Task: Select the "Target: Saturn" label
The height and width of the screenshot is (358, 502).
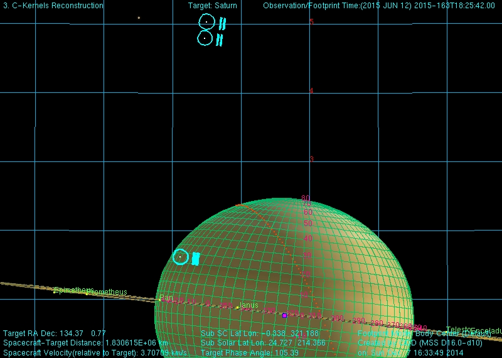Action: coord(213,6)
